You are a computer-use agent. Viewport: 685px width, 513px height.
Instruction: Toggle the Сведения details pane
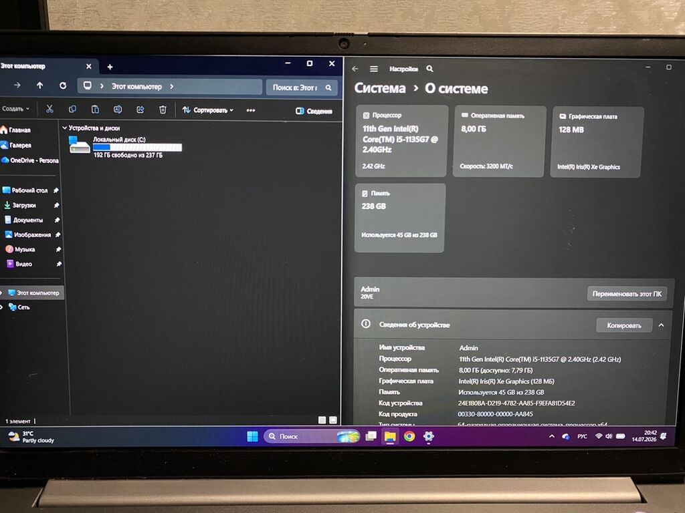coord(314,112)
